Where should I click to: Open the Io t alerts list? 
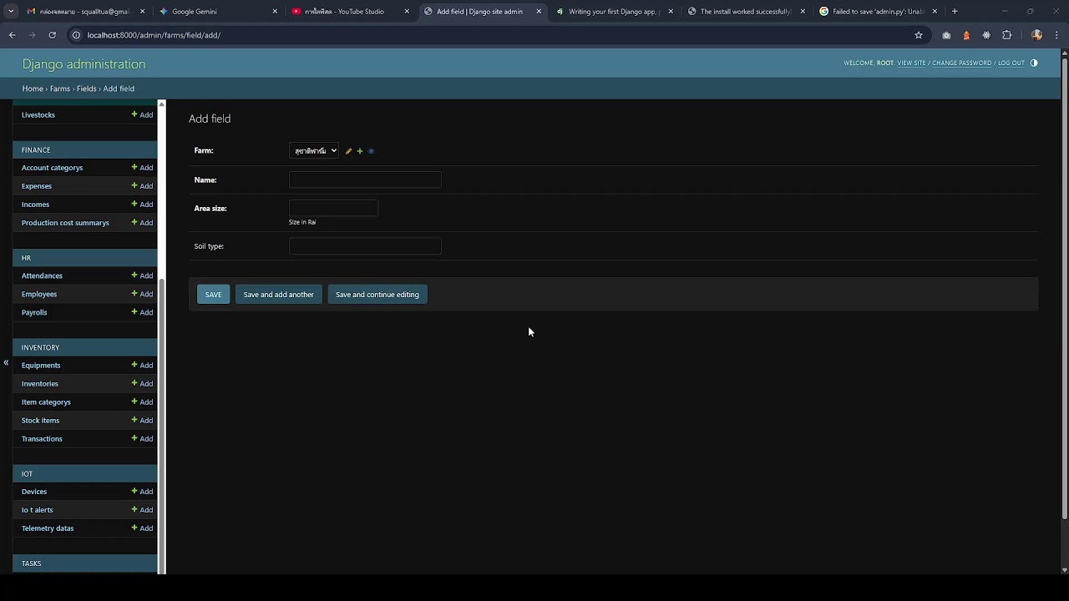click(x=38, y=510)
